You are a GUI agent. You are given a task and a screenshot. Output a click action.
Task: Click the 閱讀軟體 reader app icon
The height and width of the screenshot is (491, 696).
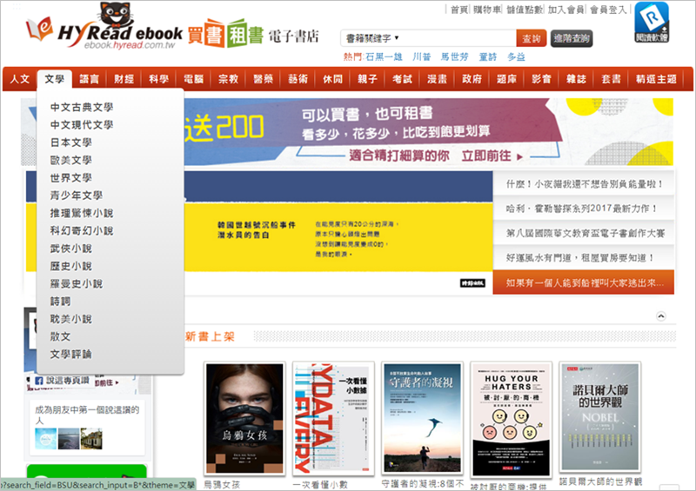click(651, 23)
